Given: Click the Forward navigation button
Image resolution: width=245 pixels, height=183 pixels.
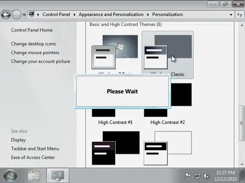Looking at the screenshot, I should click(16, 15).
